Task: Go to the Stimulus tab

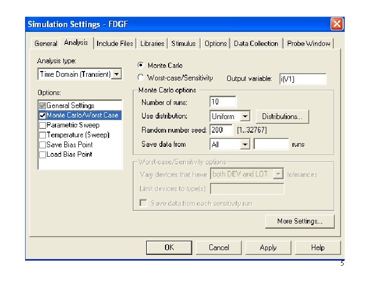Action: click(x=183, y=43)
